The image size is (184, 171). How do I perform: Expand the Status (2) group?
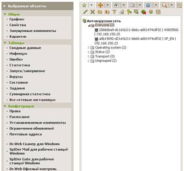(x=89, y=52)
